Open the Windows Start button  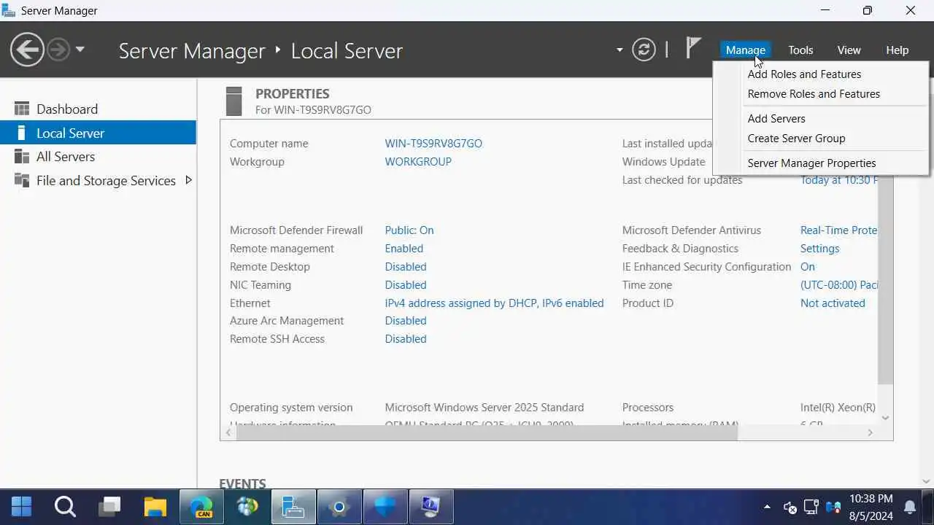tap(22, 506)
